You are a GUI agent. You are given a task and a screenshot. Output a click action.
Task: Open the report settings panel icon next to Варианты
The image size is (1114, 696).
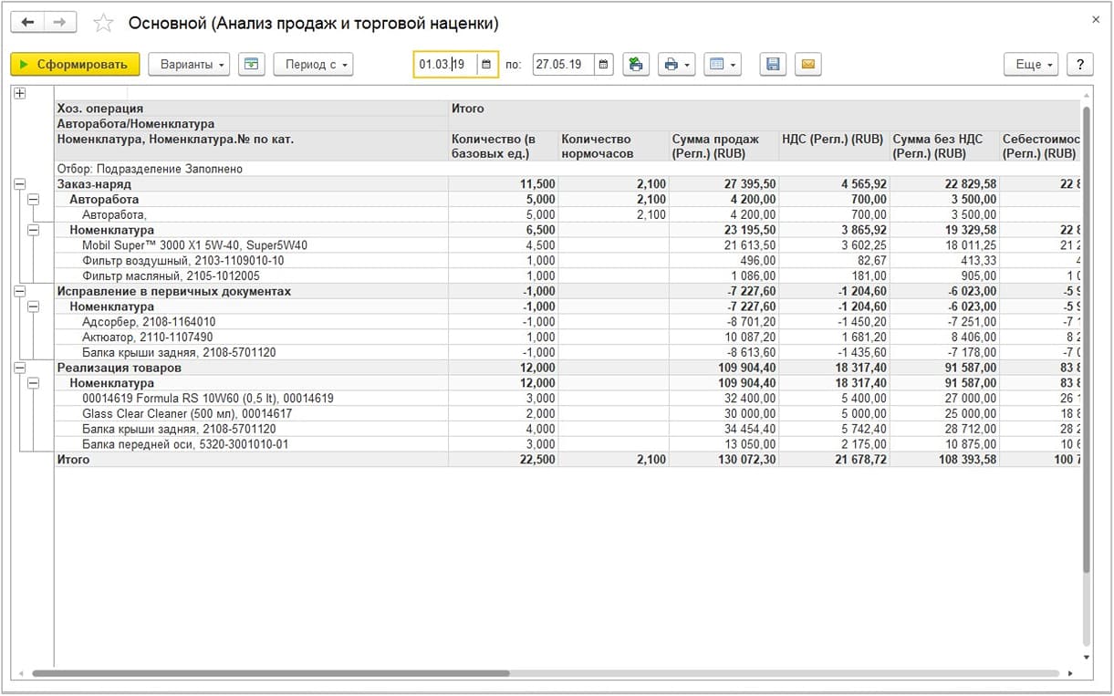click(x=251, y=64)
